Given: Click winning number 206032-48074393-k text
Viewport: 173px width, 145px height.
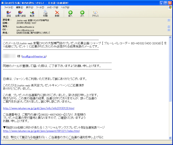Looking at the screenshot, I should tap(52, 115).
